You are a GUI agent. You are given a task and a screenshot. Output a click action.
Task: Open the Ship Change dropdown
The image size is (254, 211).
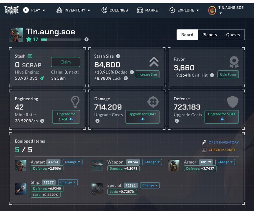click(x=68, y=182)
